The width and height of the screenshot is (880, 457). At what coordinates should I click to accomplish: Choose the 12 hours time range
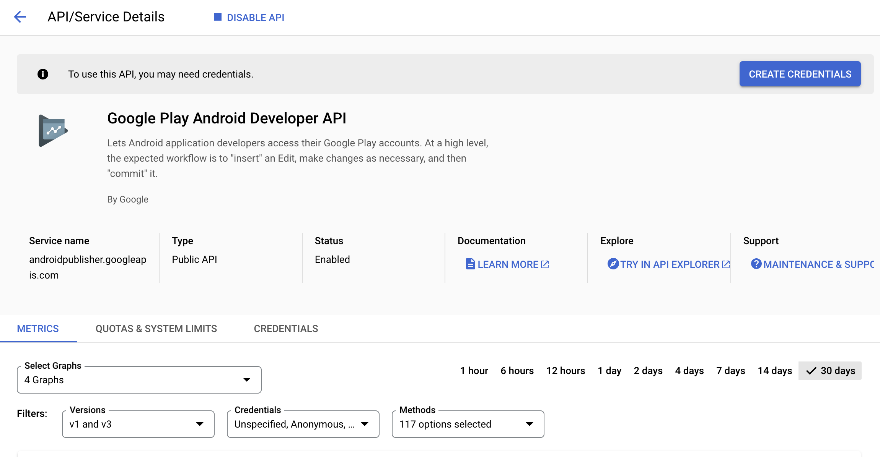click(x=565, y=371)
